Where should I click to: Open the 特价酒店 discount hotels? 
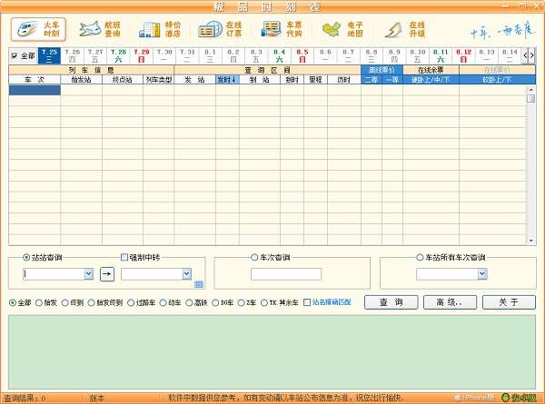pyautogui.click(x=160, y=29)
